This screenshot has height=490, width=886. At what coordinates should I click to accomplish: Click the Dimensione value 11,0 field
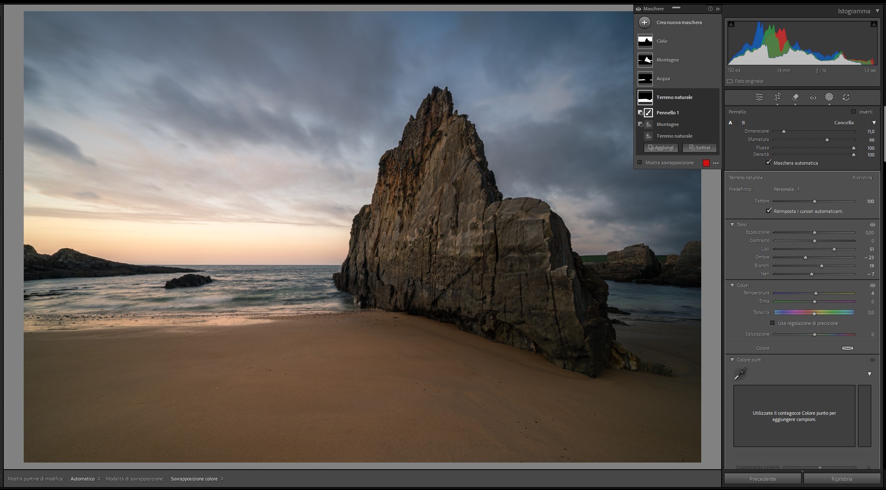pyautogui.click(x=871, y=131)
